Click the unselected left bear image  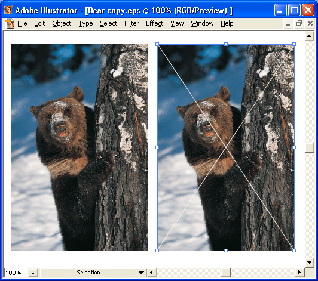pyautogui.click(x=79, y=147)
